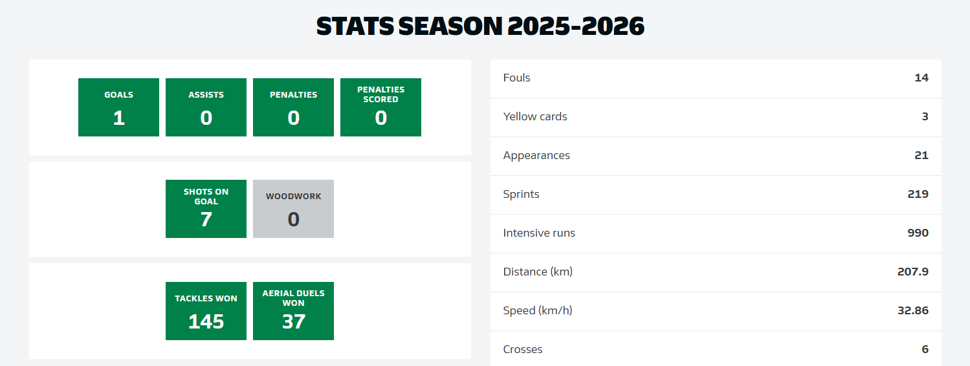
Task: Select the 990 intensive runs value
Action: pos(918,233)
